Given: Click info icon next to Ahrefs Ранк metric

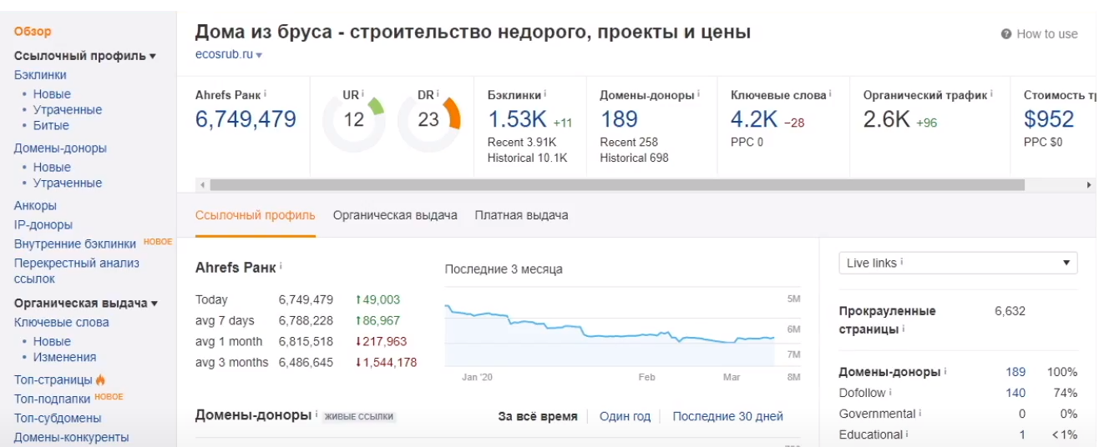Looking at the screenshot, I should [x=266, y=93].
